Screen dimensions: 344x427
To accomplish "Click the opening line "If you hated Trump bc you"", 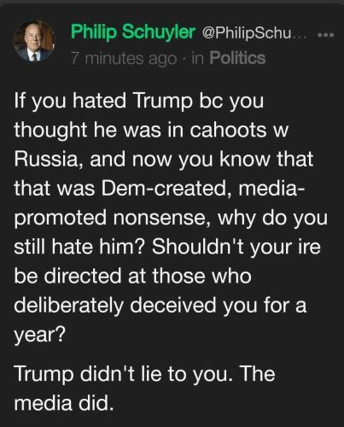I will [139, 102].
